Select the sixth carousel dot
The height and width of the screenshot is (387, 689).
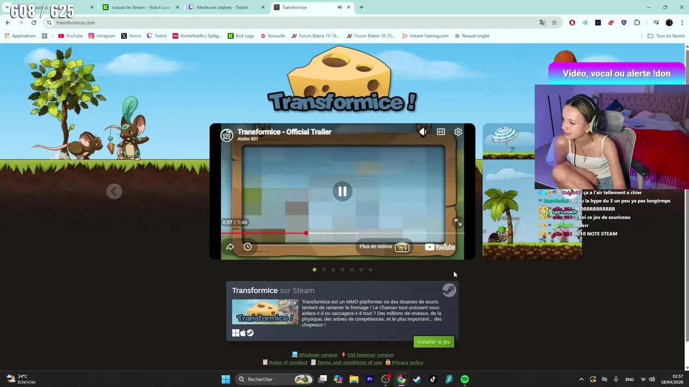pyautogui.click(x=361, y=270)
